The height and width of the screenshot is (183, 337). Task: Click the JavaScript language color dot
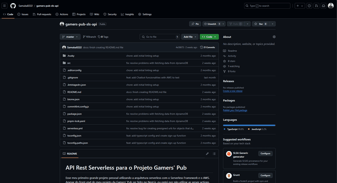point(248,129)
